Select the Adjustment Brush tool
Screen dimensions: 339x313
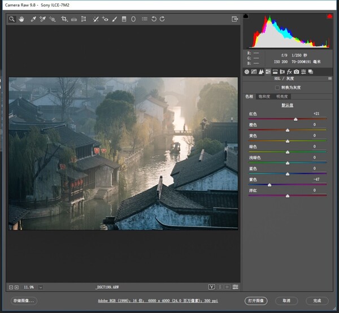(x=115, y=19)
